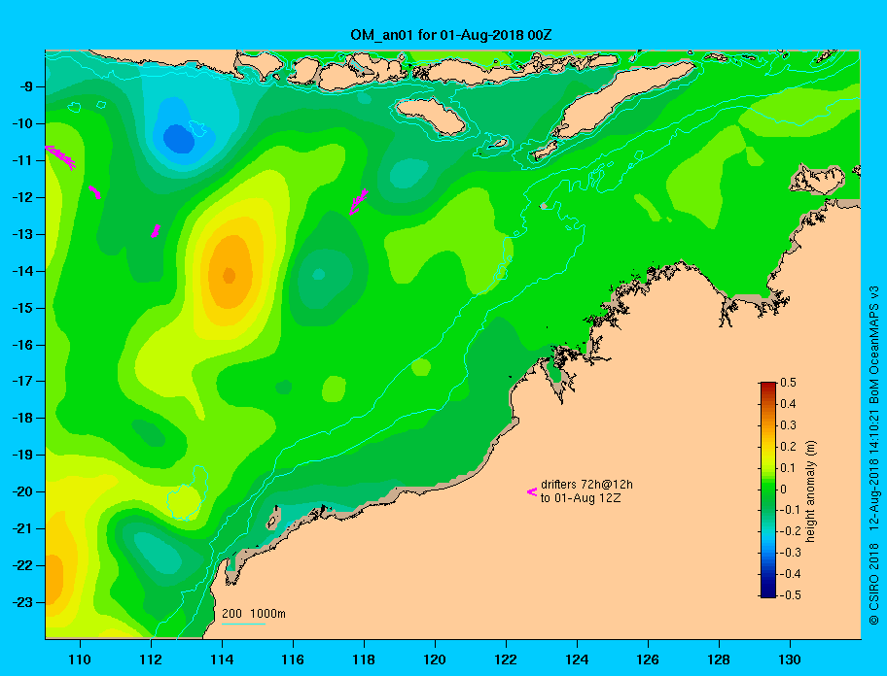Click the longitude axis label '128'
This screenshot has width=887, height=676.
[719, 659]
